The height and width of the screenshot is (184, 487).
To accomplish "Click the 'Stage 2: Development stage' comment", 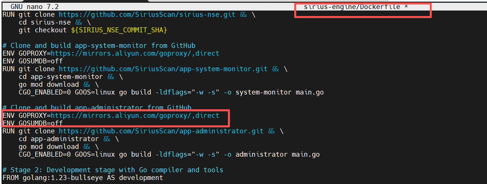I will click(x=113, y=170).
